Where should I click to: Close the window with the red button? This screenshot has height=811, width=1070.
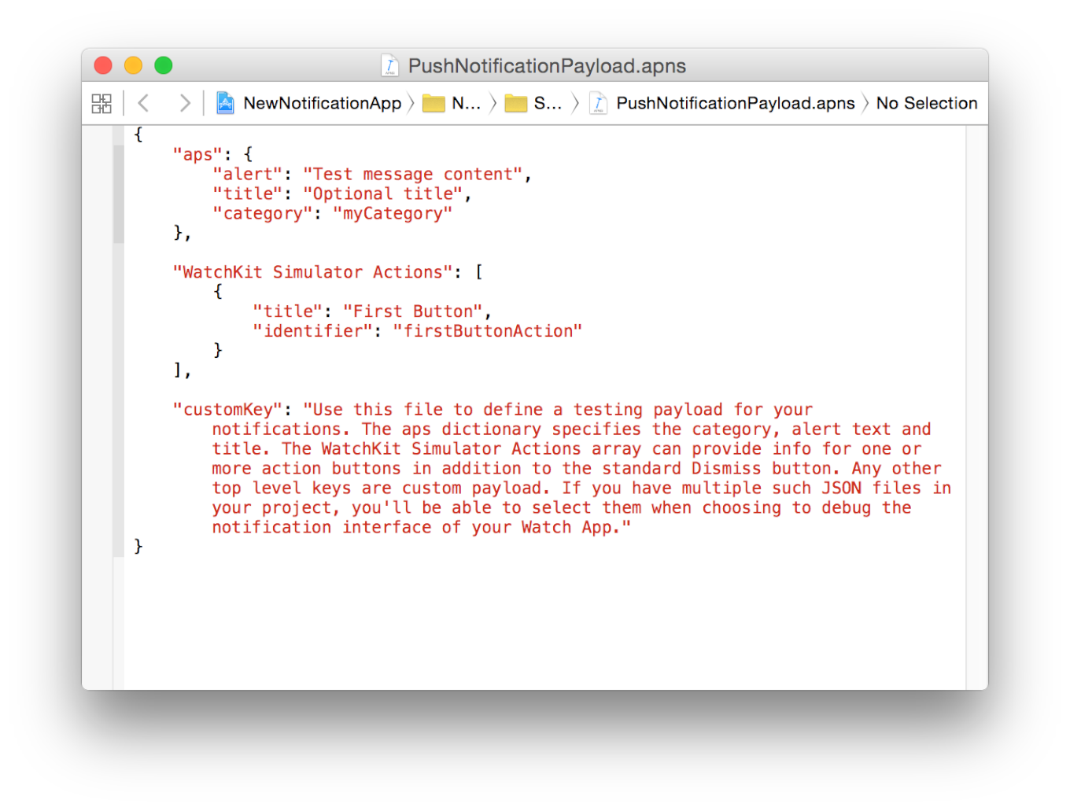pos(103,65)
